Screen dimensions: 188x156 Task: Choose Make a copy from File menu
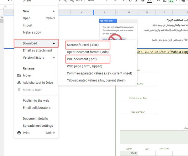[32, 32]
